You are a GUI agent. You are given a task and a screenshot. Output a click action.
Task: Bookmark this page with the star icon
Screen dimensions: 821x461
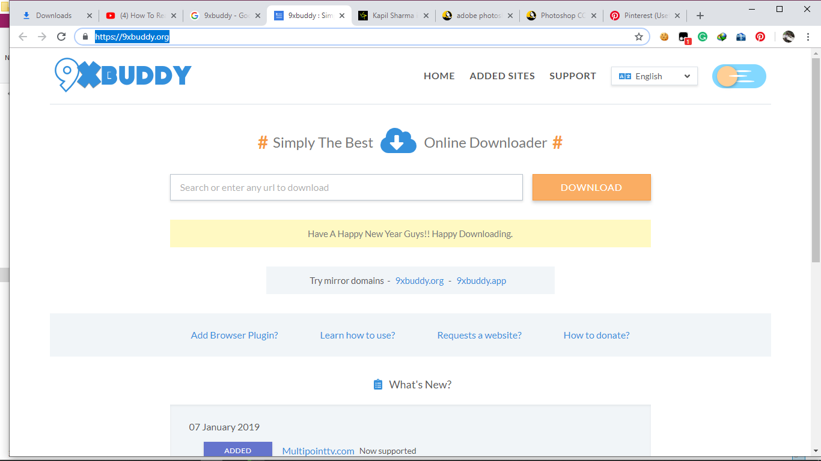tap(639, 37)
